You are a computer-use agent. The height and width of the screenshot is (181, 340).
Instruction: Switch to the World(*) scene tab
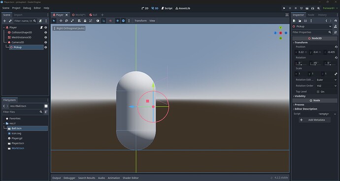coord(79,15)
